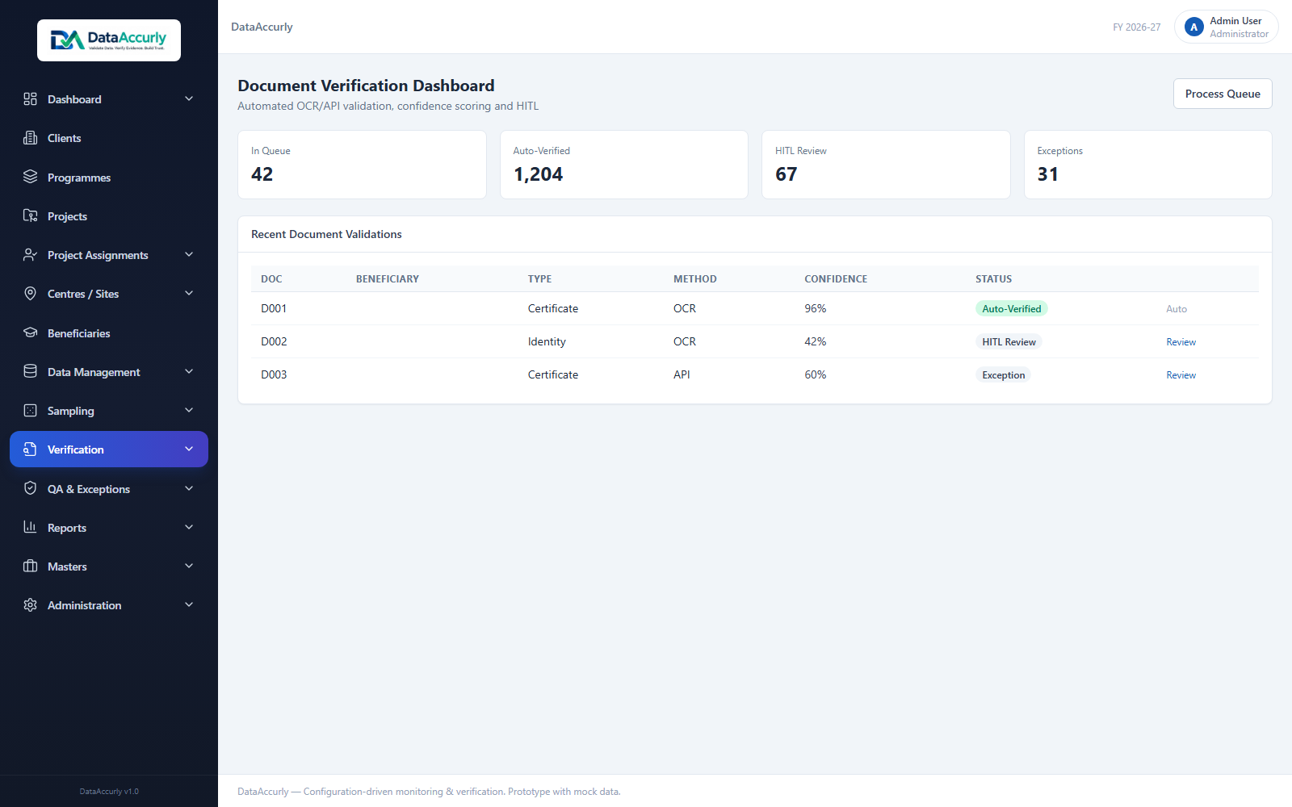The image size is (1292, 807).
Task: Open the Reports menu label
Action: click(67, 528)
